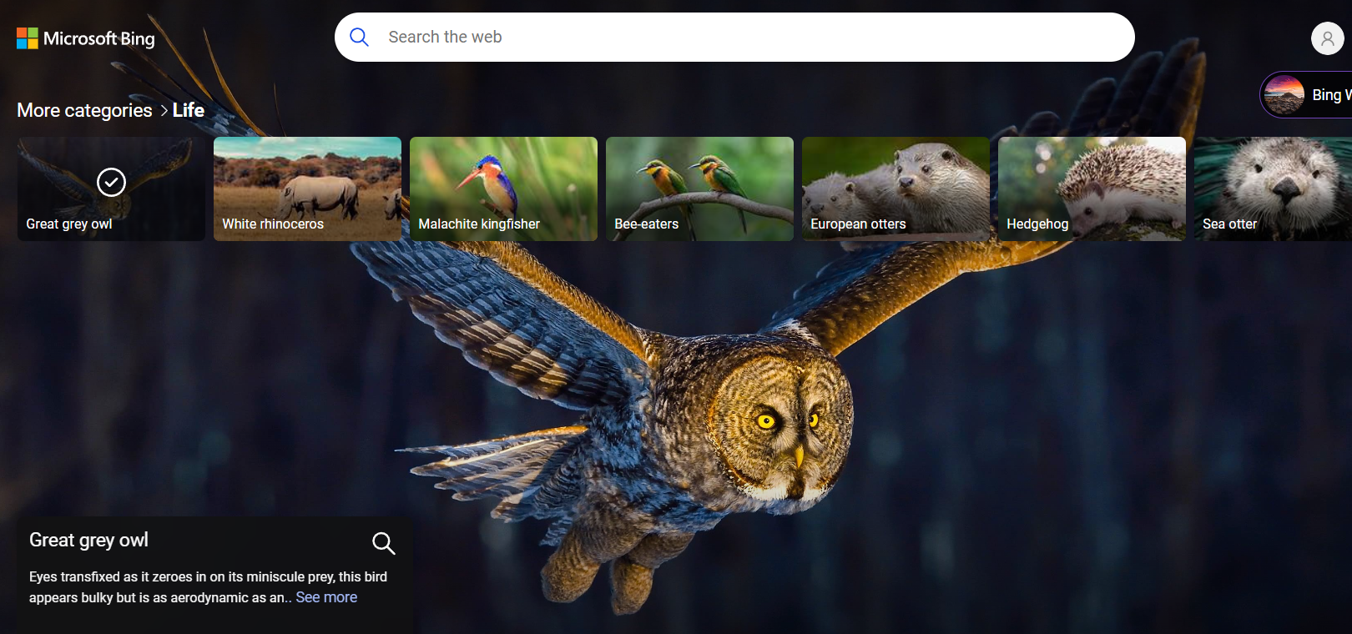Select the Life category label

pyautogui.click(x=189, y=110)
